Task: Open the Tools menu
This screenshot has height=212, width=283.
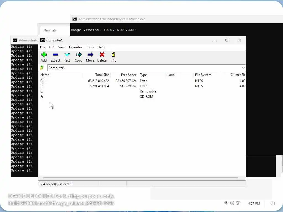Action: coord(90,47)
